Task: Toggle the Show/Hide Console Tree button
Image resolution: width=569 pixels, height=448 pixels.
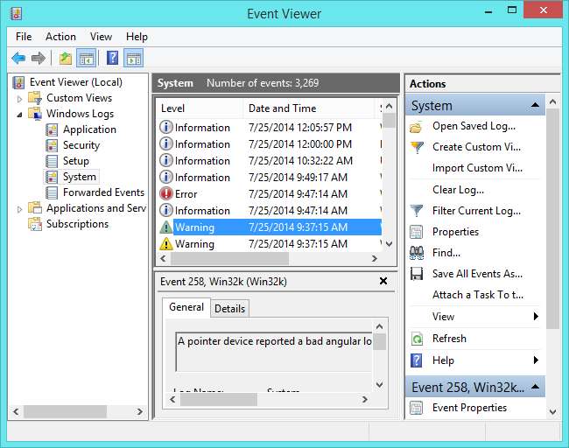Action: point(87,59)
